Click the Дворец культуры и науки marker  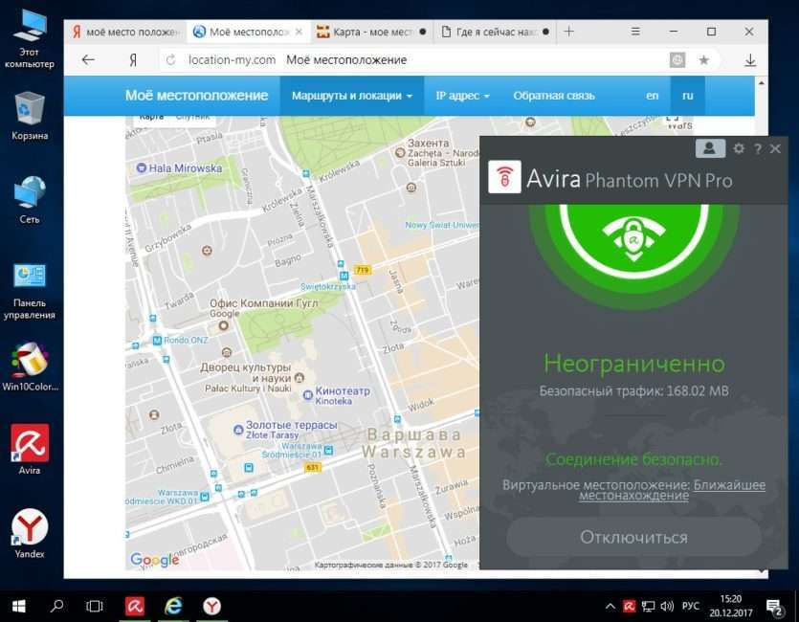tap(300, 378)
